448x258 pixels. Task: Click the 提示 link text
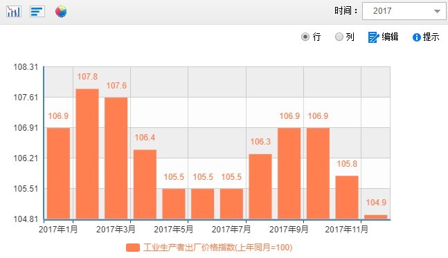coord(431,37)
